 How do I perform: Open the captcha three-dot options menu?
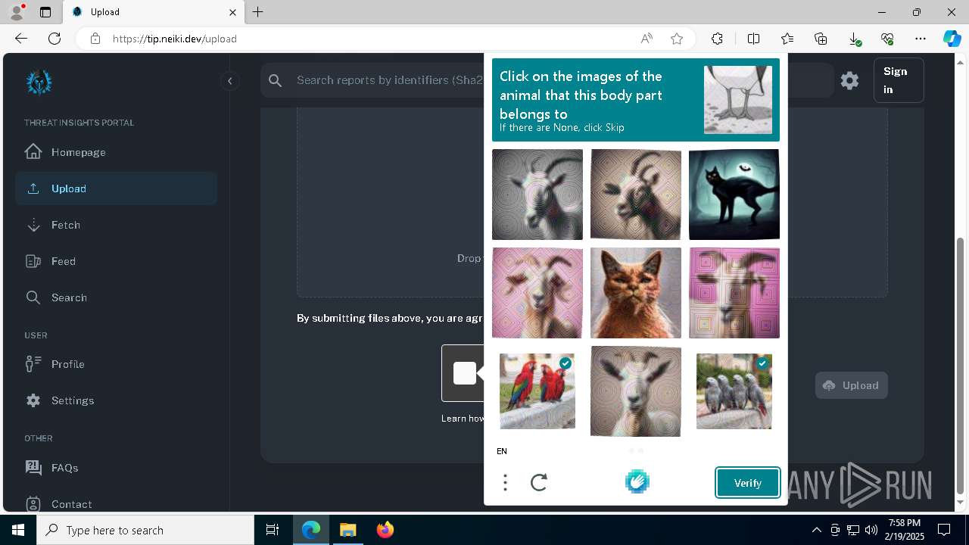505,482
